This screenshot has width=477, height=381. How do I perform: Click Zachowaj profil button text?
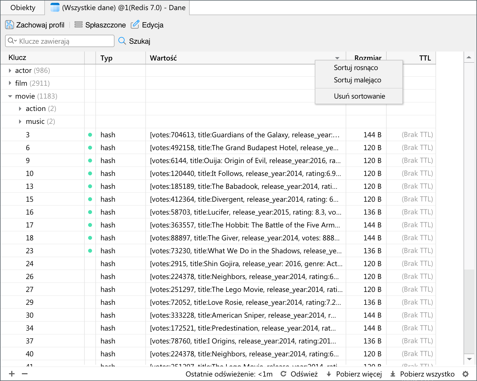40,25
